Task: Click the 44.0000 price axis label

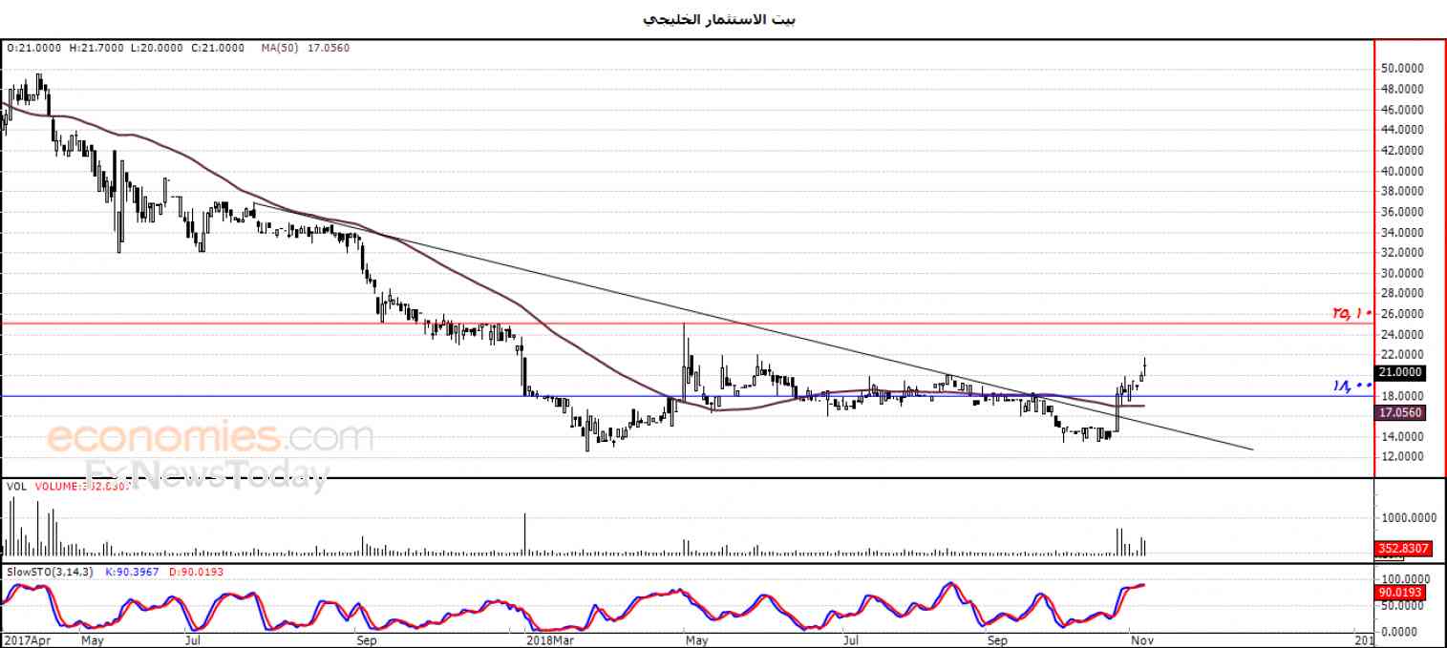Action: [1401, 130]
